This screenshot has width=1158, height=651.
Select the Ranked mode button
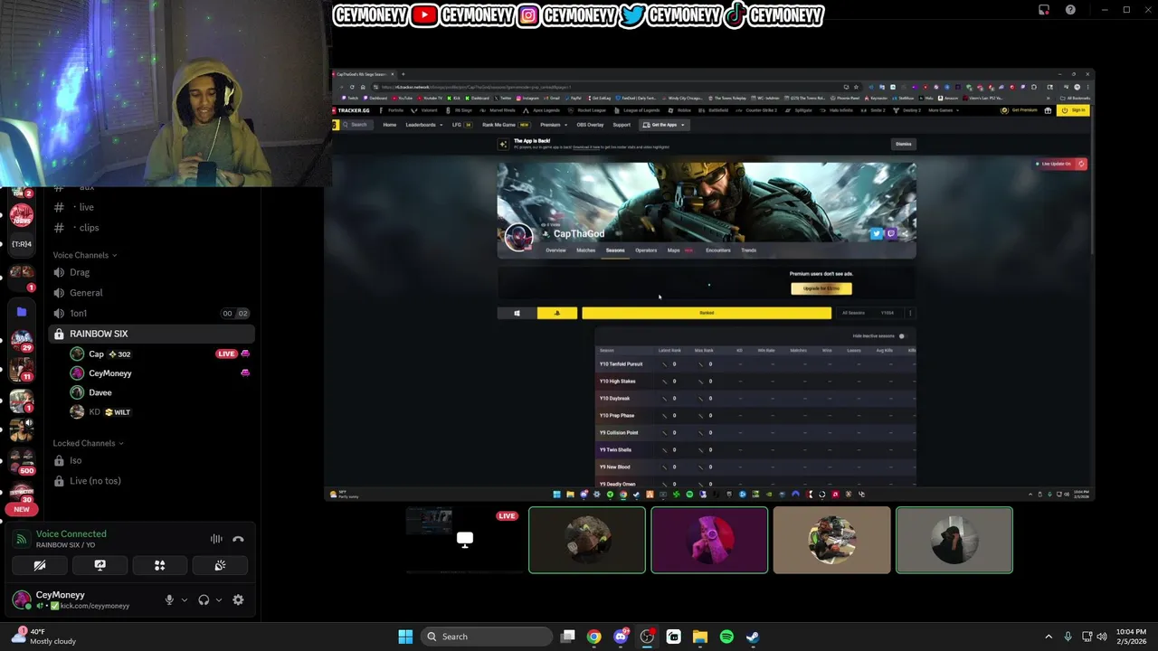707,313
